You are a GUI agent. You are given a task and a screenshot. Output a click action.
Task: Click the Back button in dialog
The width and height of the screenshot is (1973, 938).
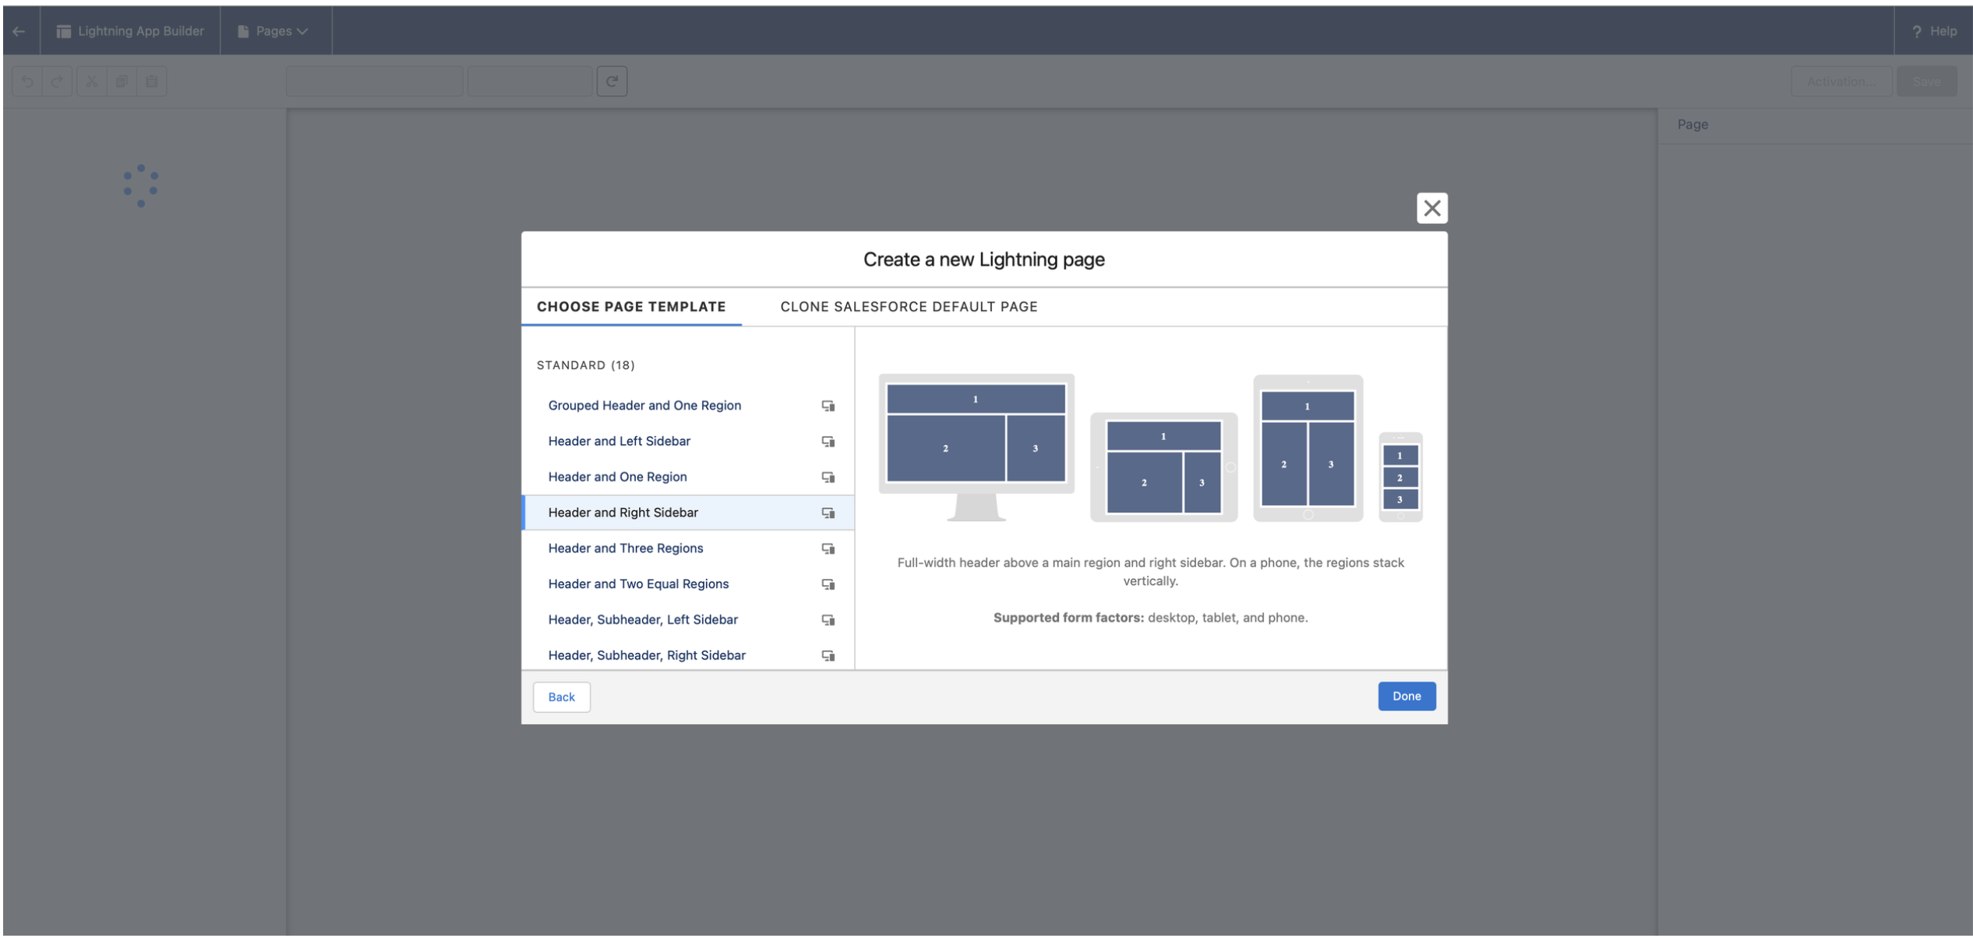click(x=561, y=697)
